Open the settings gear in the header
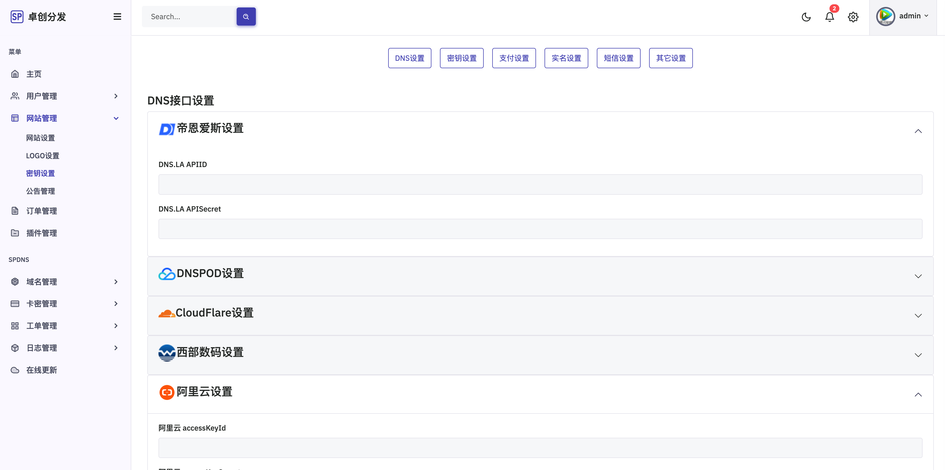This screenshot has height=470, width=945. pyautogui.click(x=853, y=17)
